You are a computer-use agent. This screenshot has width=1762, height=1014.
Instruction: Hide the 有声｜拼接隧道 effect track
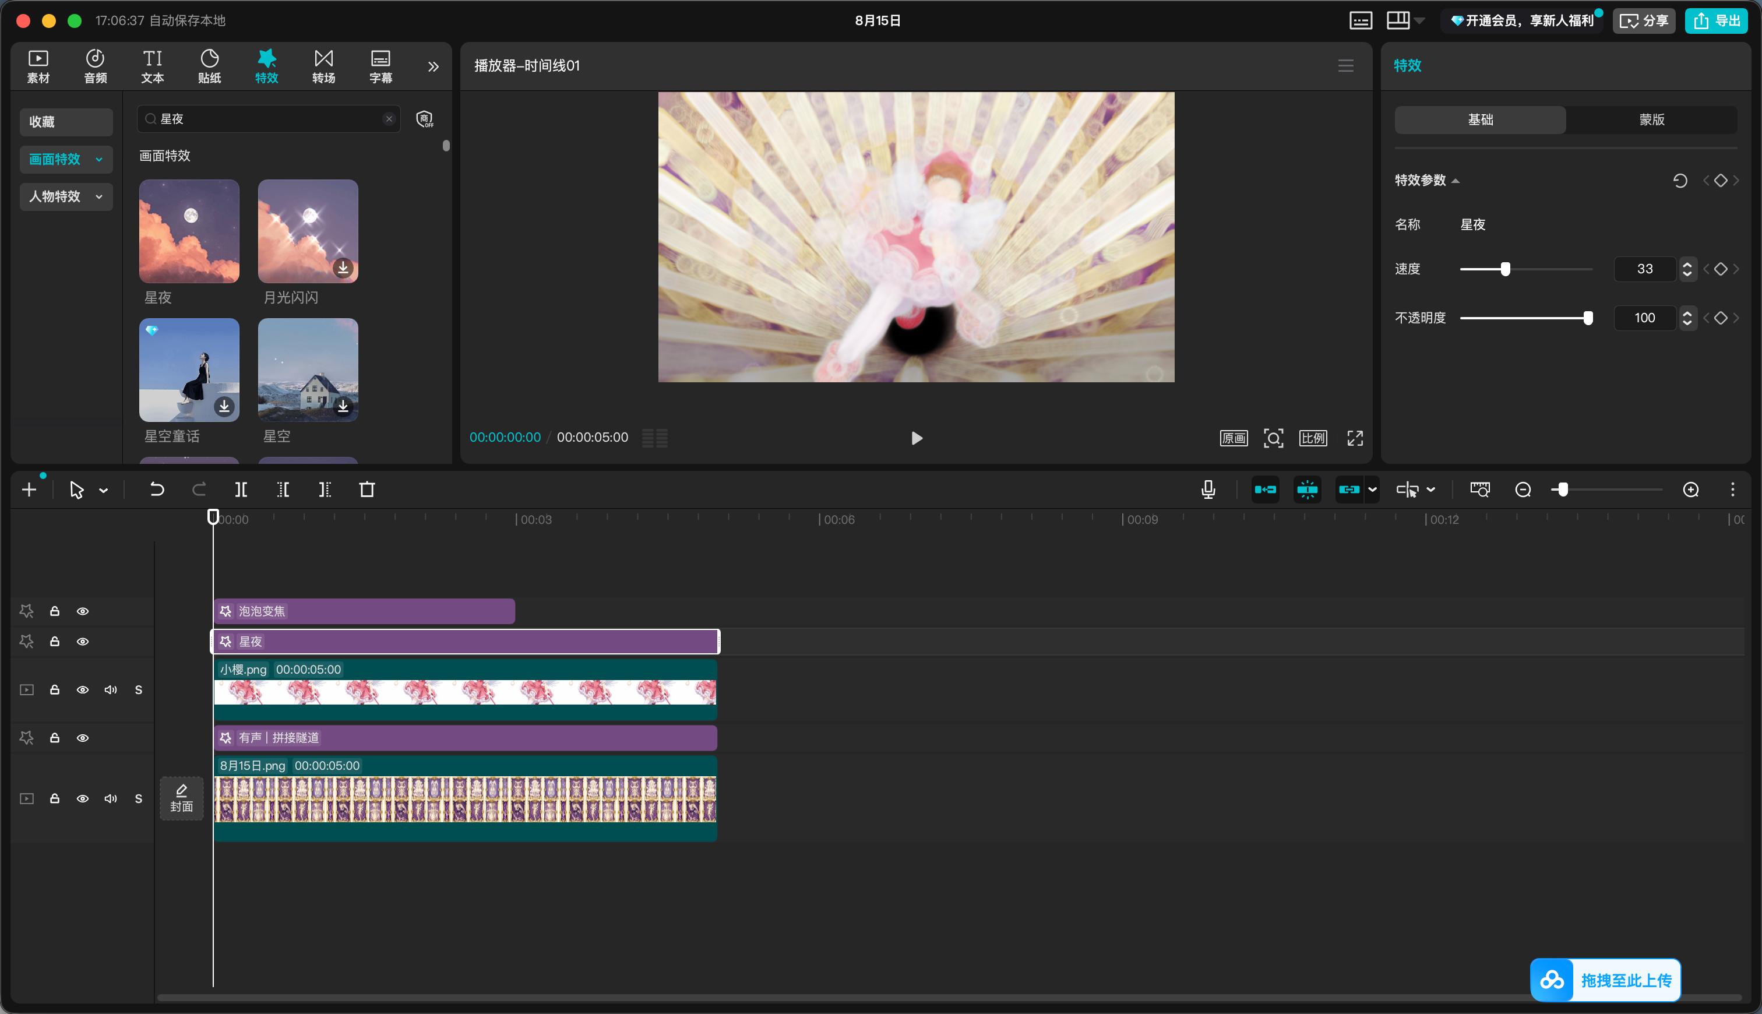tap(83, 738)
